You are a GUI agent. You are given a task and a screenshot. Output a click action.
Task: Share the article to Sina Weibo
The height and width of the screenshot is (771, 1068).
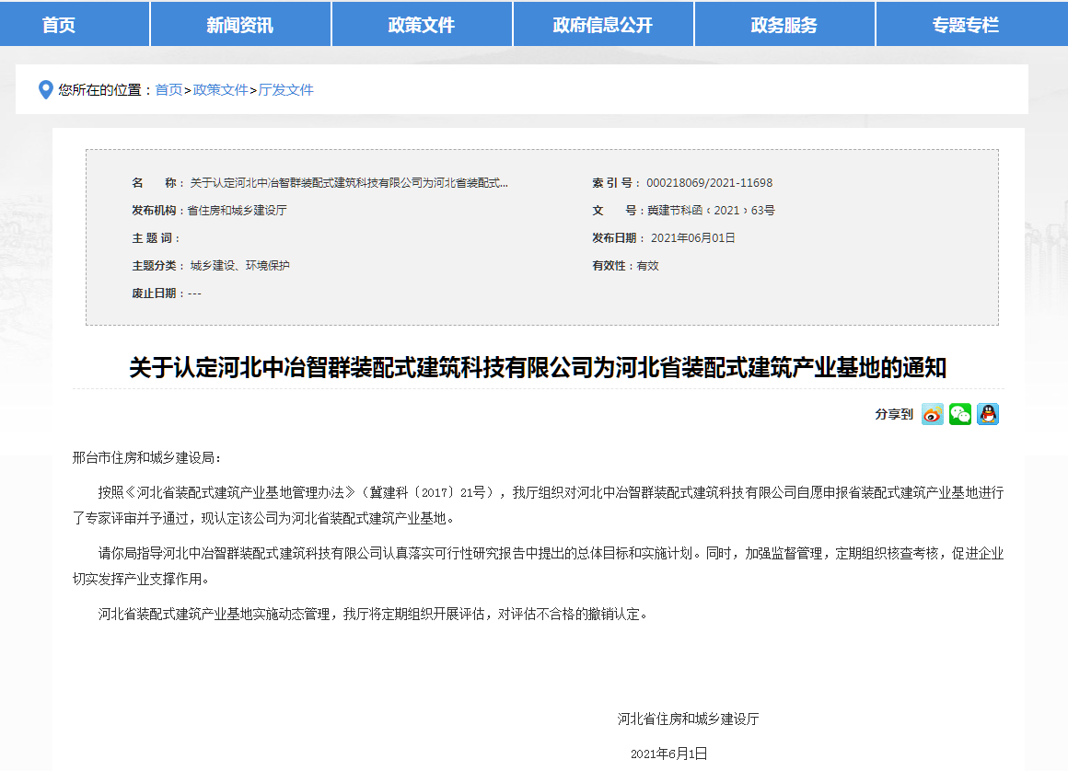933,415
